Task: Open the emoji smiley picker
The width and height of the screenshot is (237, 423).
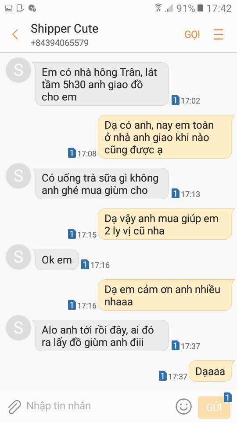Action: [x=184, y=407]
